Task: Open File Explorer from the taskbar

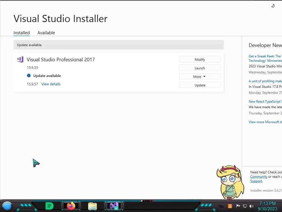Action: pyautogui.click(x=93, y=206)
